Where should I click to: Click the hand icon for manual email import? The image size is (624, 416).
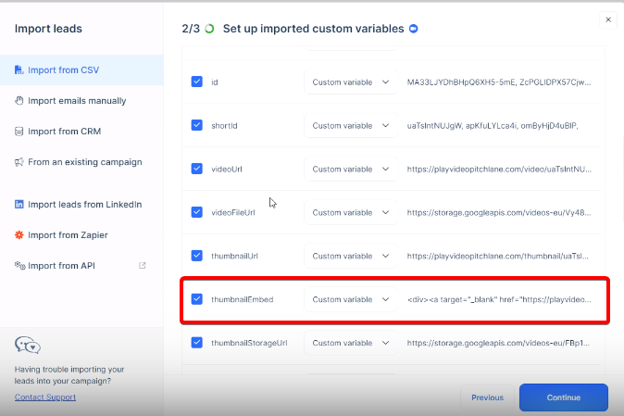point(19,101)
